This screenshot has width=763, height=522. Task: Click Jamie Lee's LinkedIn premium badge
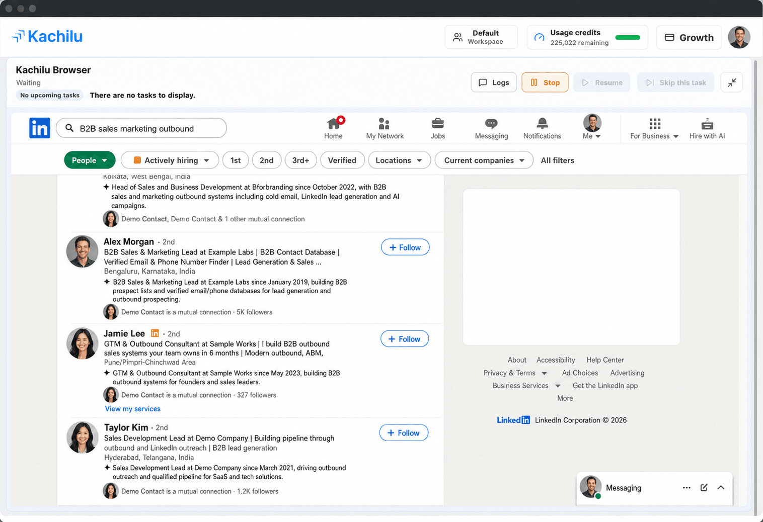pos(155,333)
